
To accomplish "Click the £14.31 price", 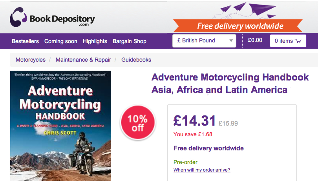I will click(x=195, y=121).
